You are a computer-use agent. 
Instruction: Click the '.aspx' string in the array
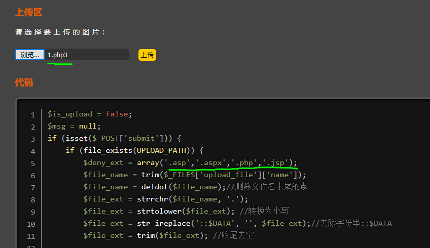click(x=213, y=163)
